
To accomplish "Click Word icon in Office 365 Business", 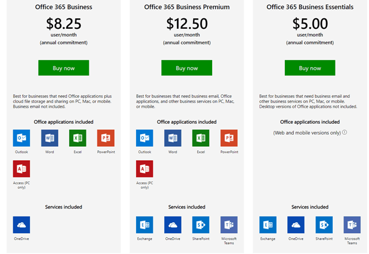I will (x=50, y=138).
